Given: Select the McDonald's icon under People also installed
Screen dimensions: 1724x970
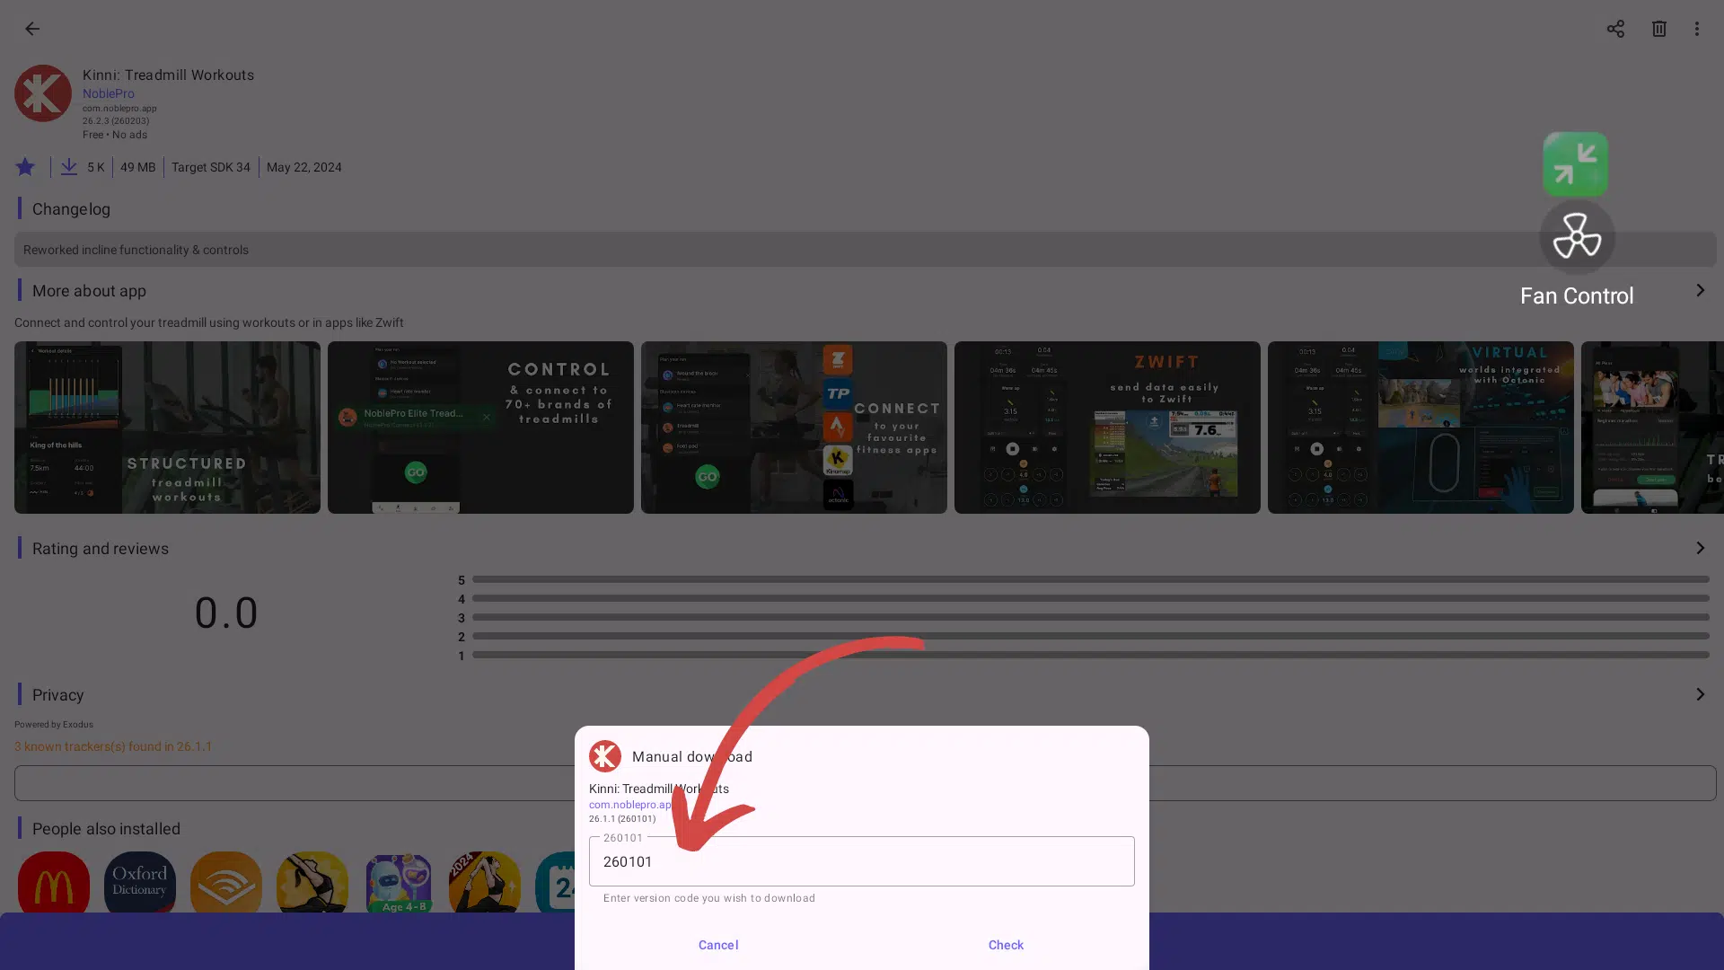Looking at the screenshot, I should 53,885.
